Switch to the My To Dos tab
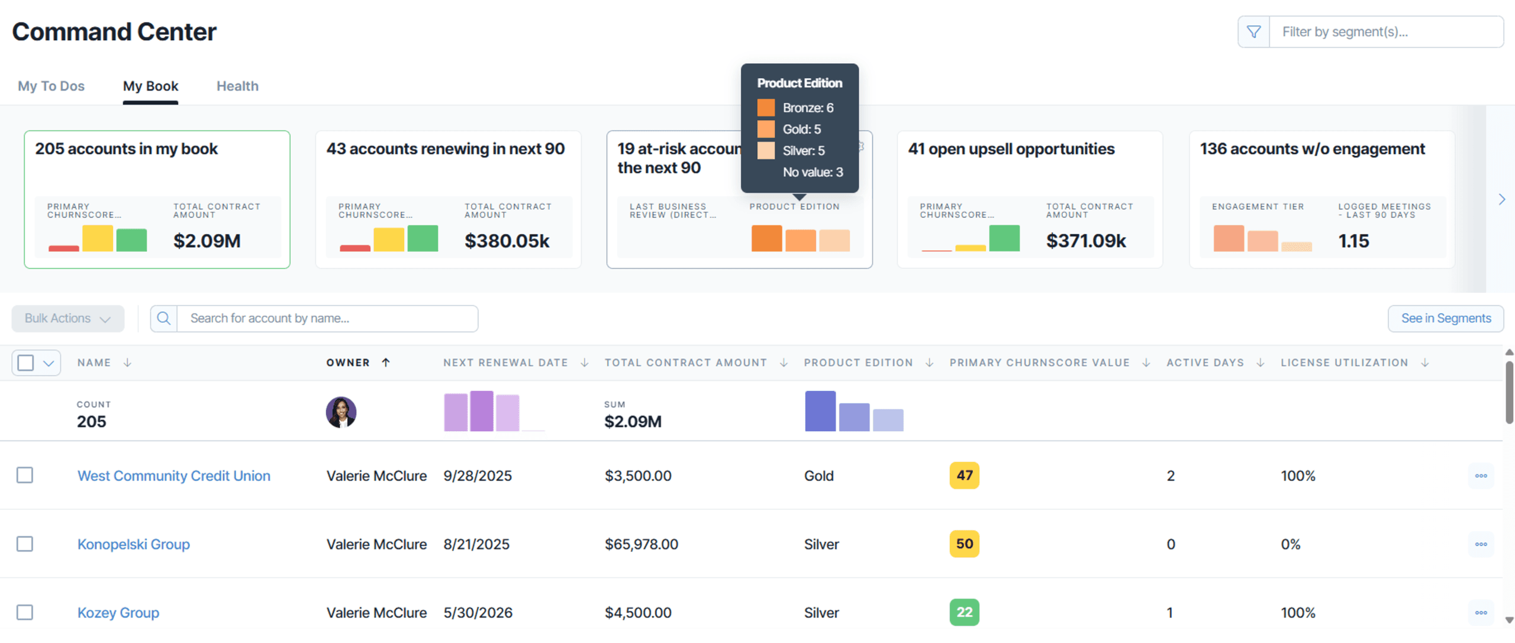 pyautogui.click(x=51, y=86)
